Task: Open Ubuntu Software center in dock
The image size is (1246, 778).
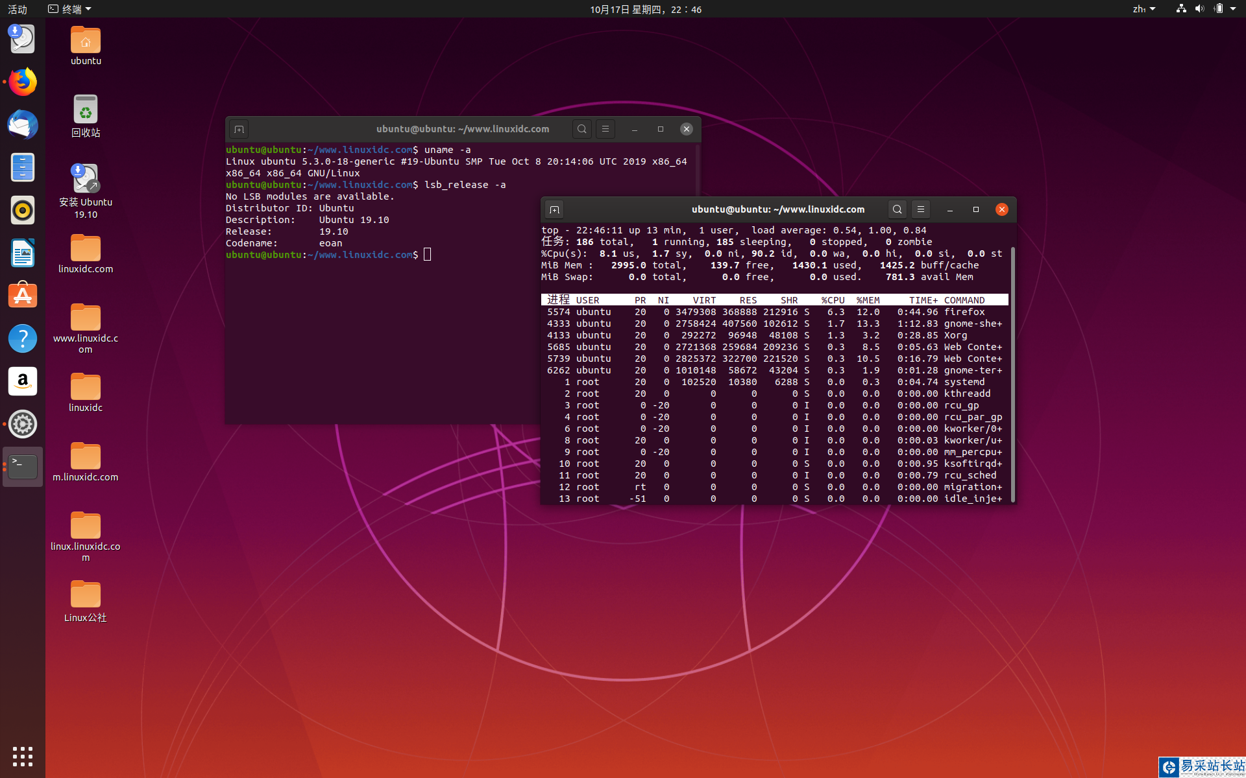Action: click(23, 296)
